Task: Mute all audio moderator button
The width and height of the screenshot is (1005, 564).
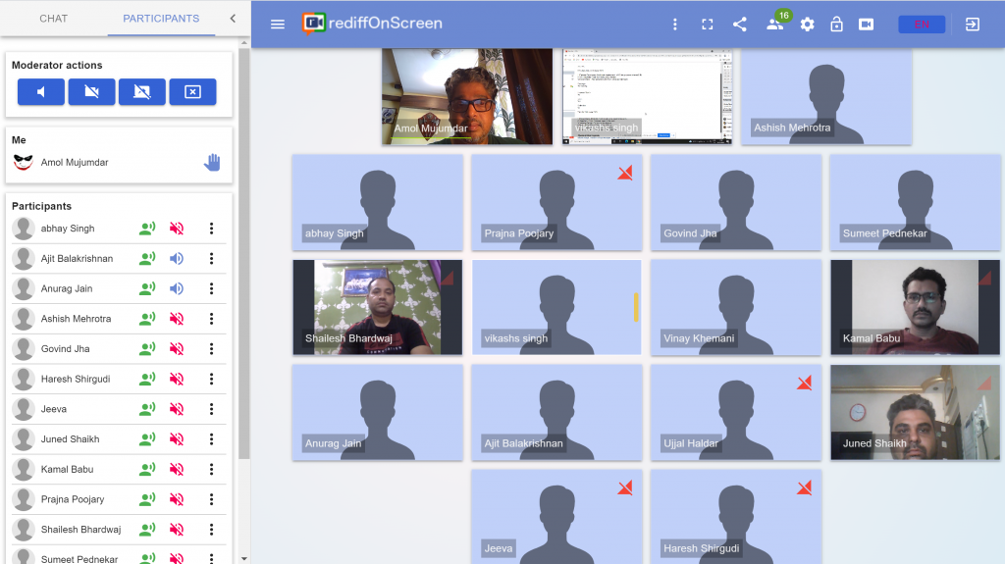Action: click(41, 91)
